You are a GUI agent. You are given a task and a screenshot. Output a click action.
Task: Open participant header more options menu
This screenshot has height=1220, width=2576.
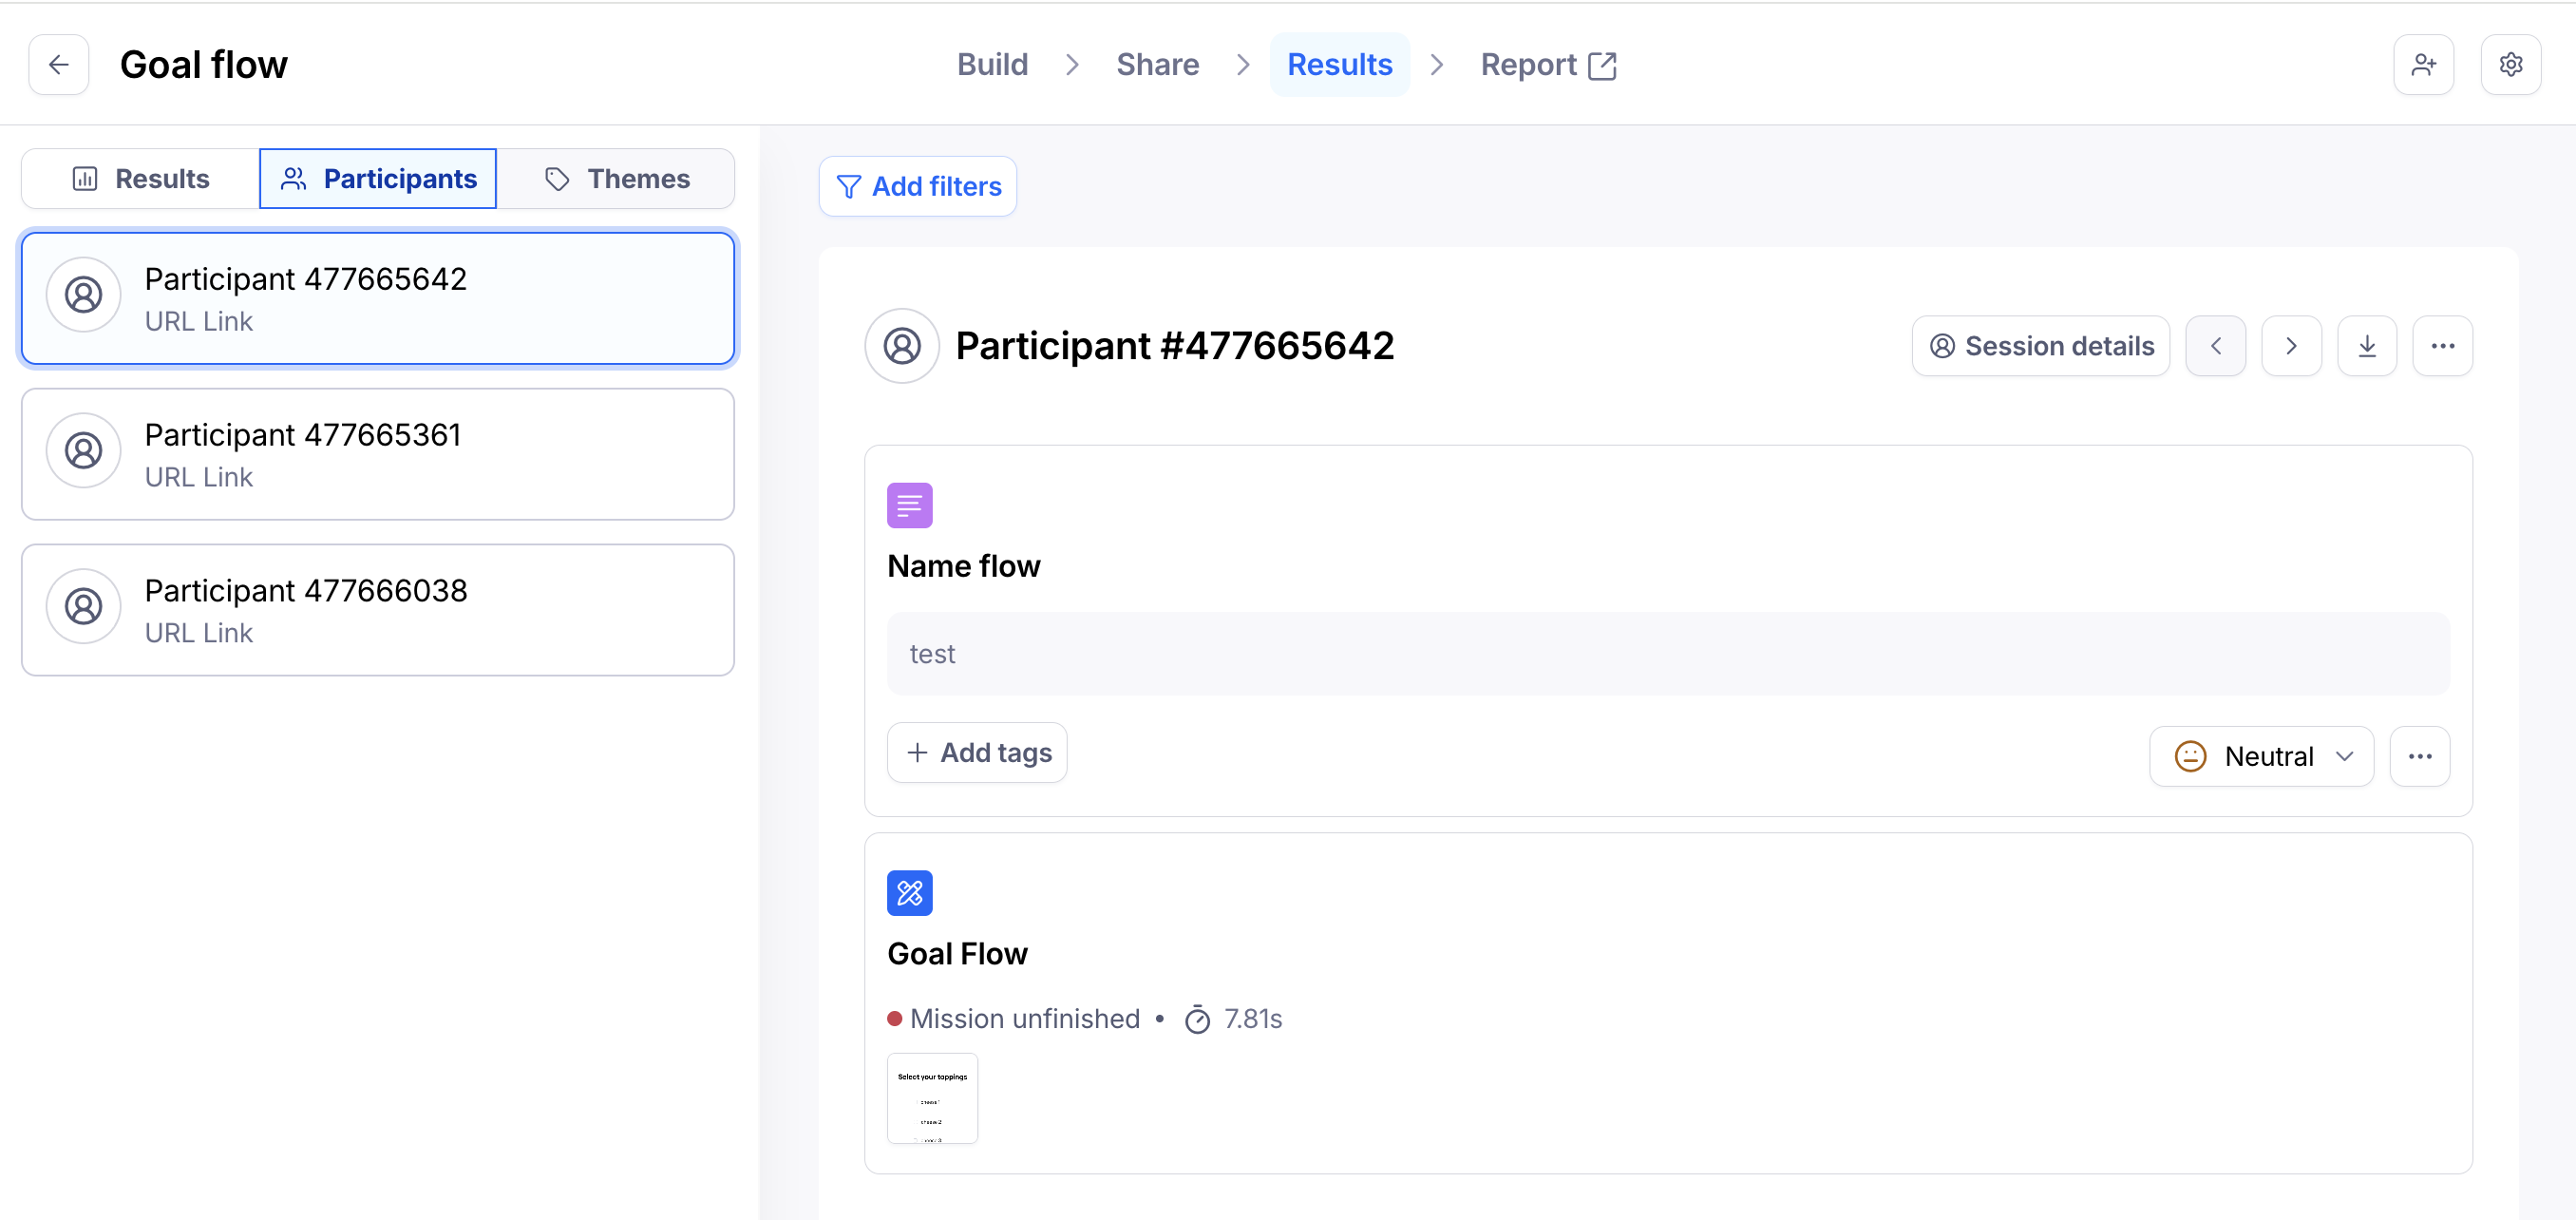[x=2442, y=346]
